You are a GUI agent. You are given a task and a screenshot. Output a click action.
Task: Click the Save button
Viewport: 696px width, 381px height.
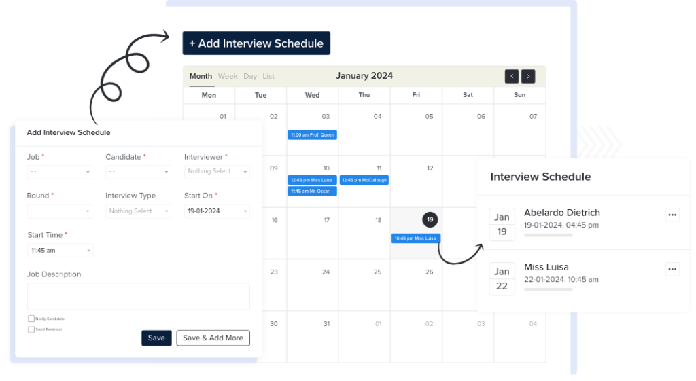pos(156,338)
